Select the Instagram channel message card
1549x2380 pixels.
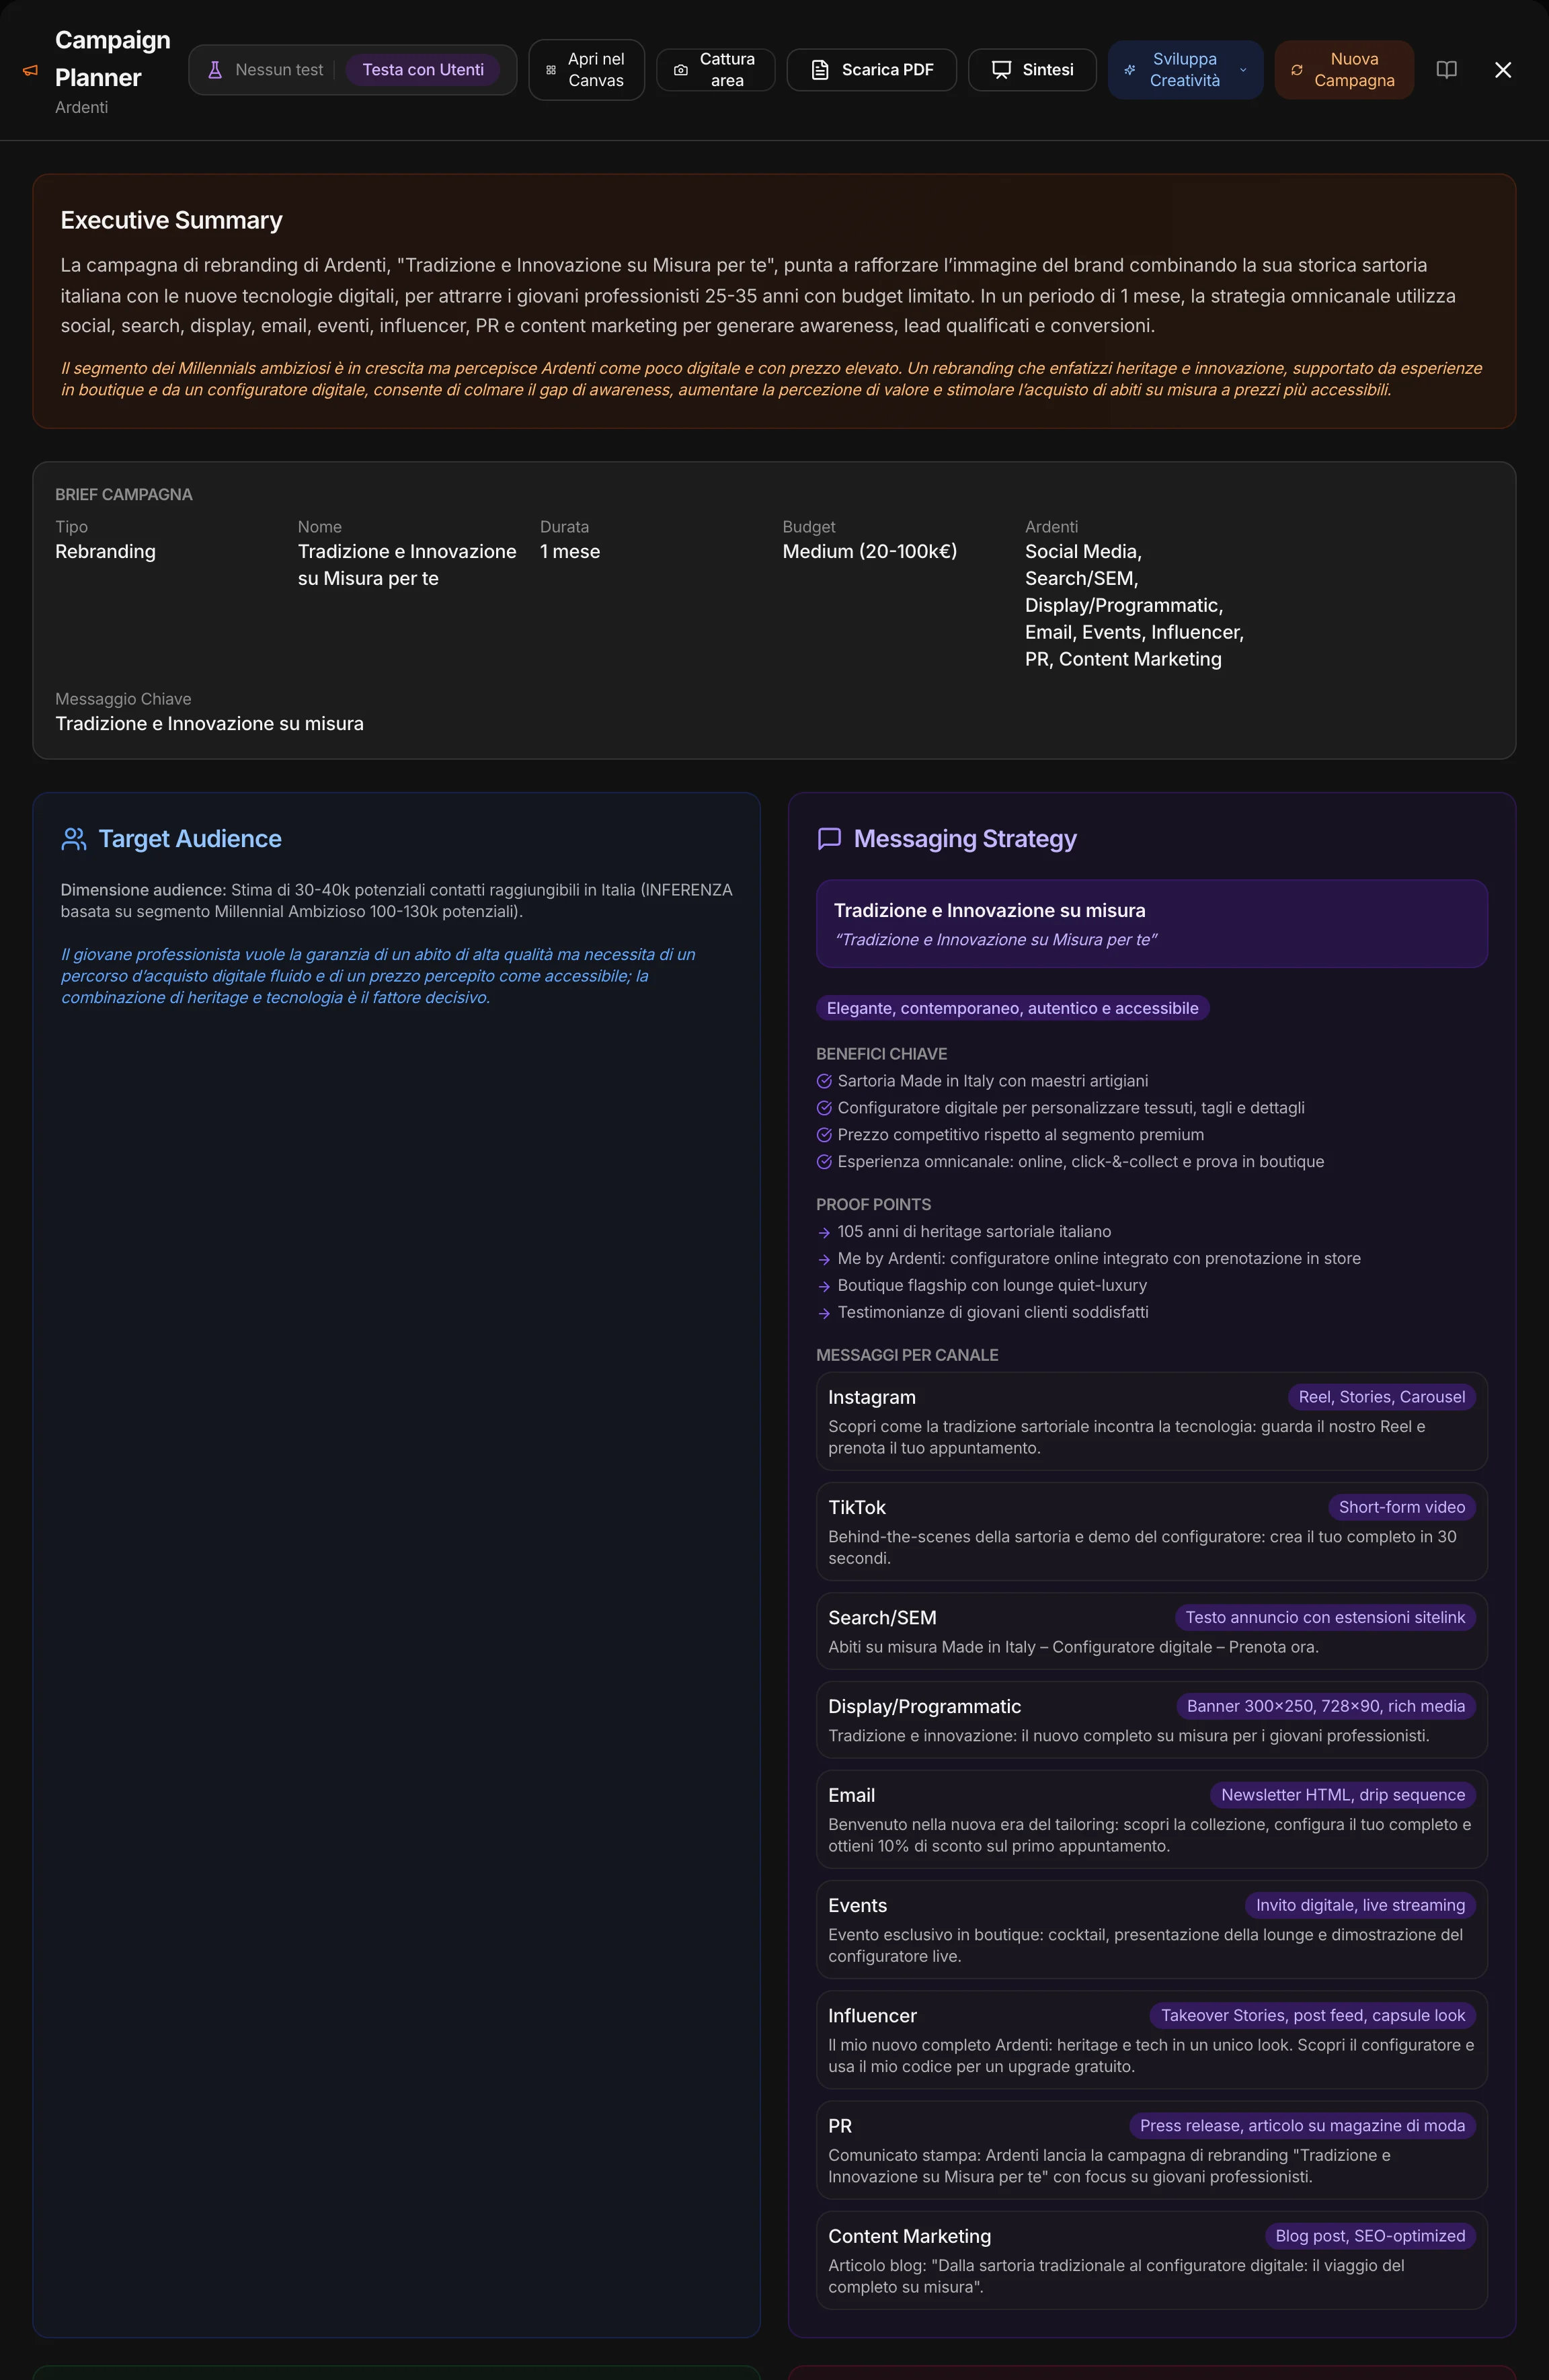coord(1152,1421)
